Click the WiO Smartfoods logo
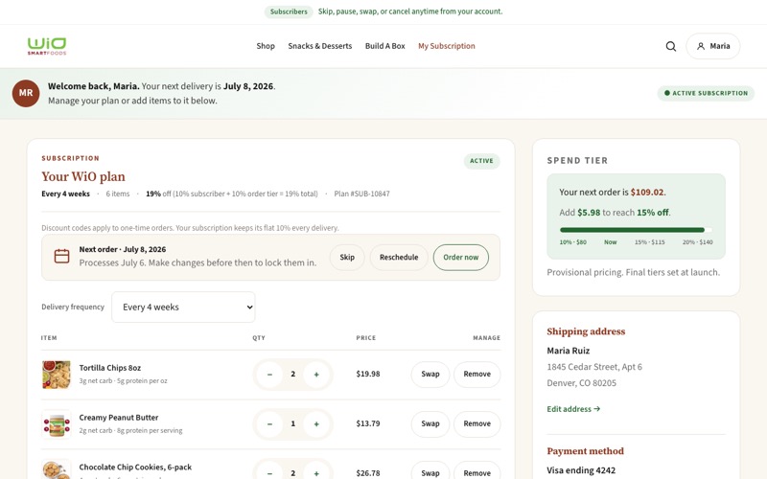Screen dimensions: 767x479 [x=47, y=46]
